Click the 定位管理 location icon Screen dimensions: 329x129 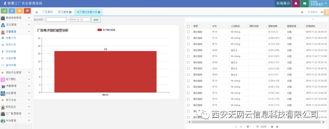pos(3,25)
